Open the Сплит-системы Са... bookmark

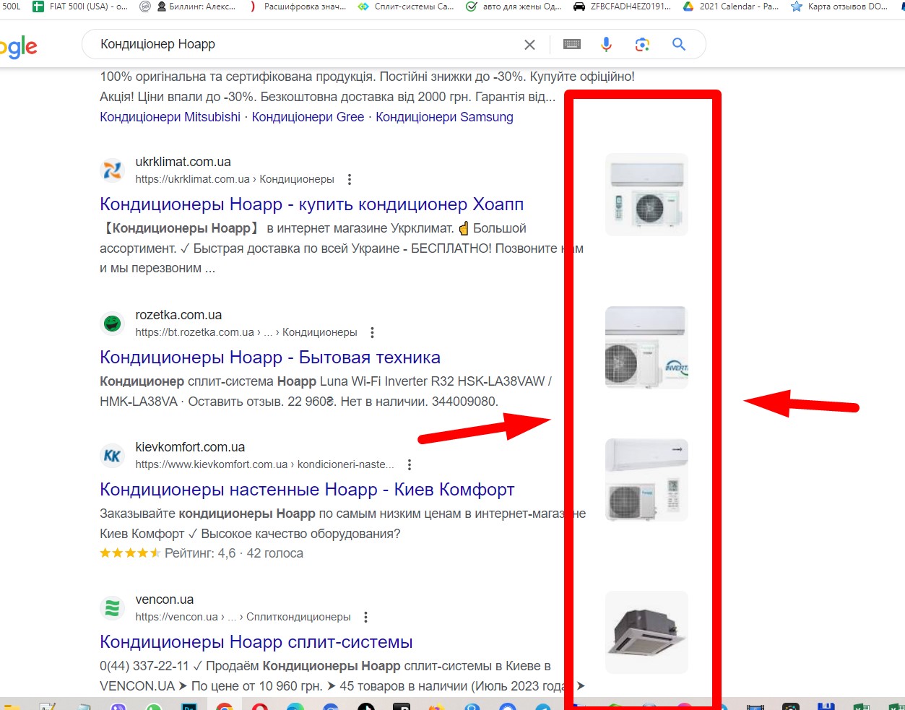pos(406,7)
